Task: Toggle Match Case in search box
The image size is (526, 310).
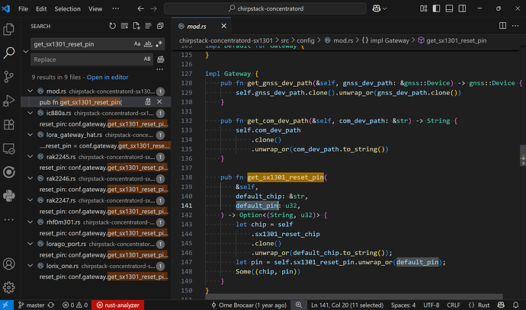Action: [137, 44]
